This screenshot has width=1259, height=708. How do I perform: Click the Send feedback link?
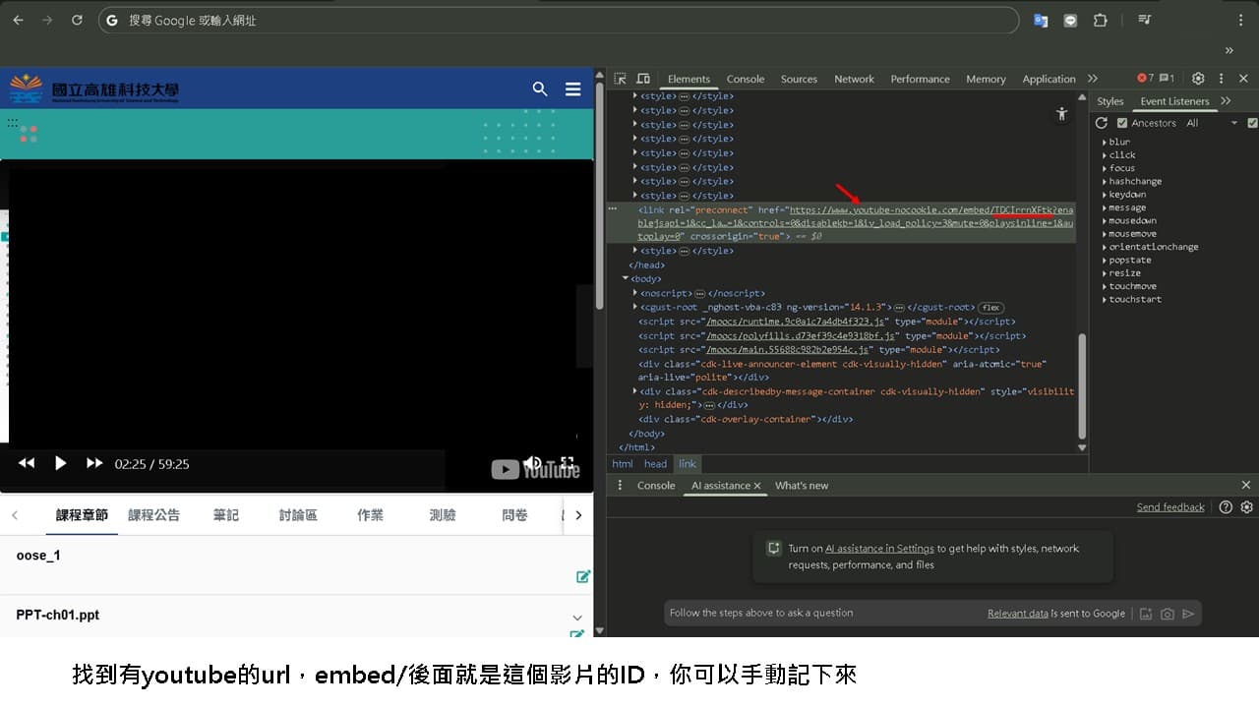1170,507
